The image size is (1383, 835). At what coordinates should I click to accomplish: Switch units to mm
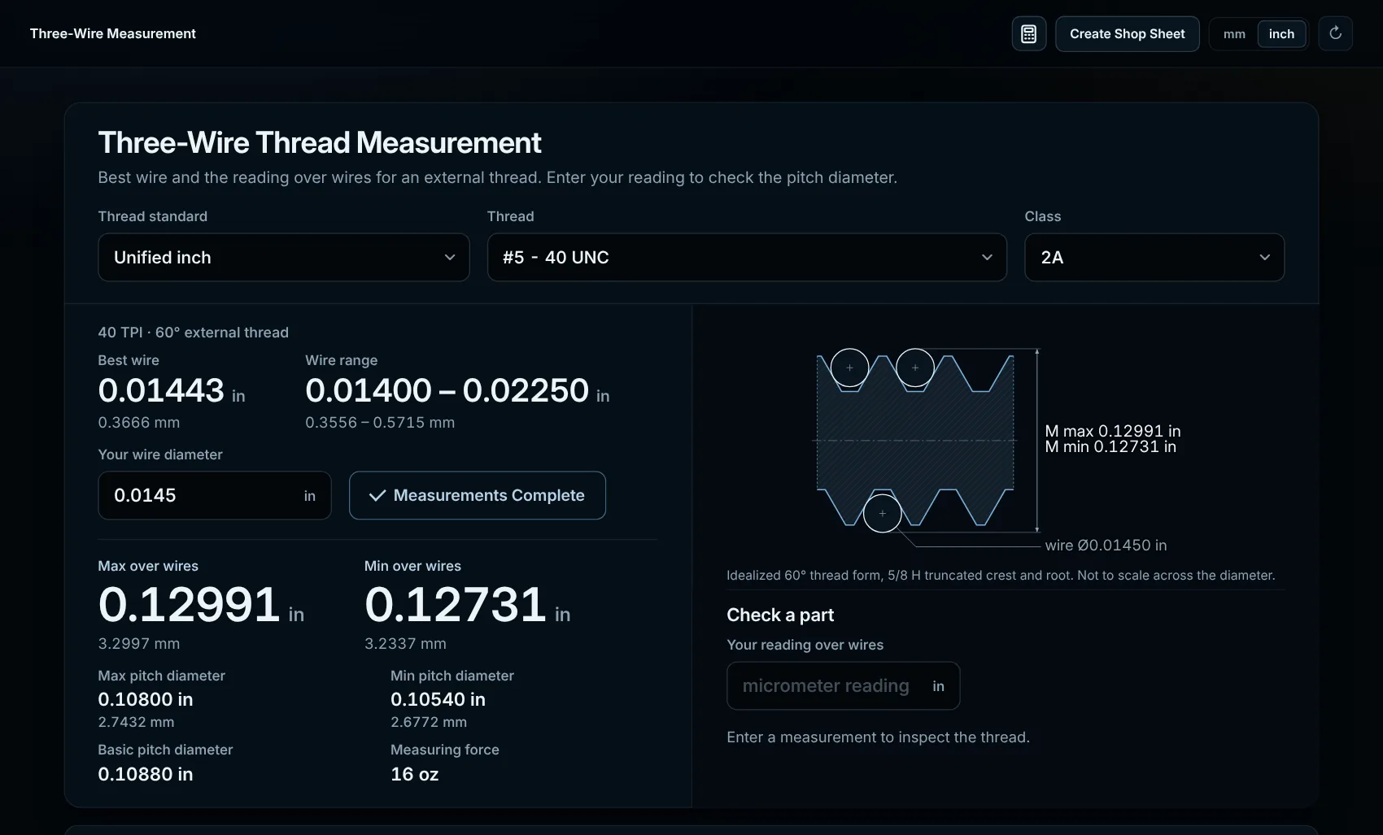click(1234, 33)
